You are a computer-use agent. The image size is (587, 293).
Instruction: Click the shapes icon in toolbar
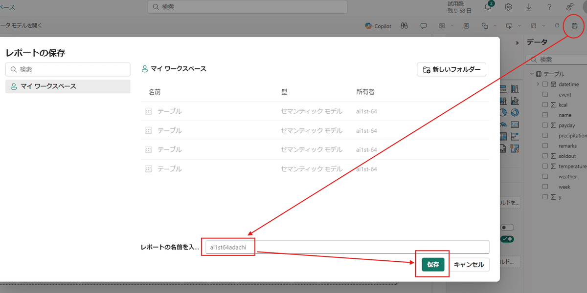click(x=485, y=26)
